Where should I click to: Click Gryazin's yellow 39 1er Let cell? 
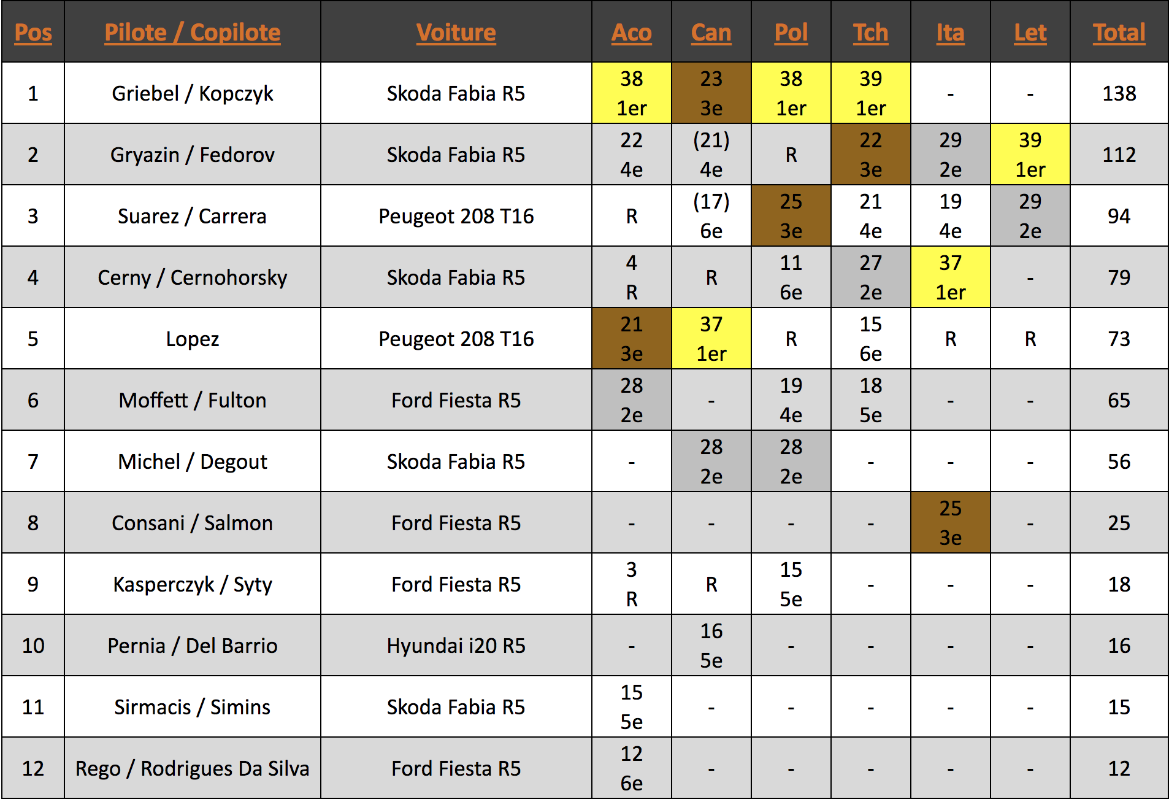click(x=1030, y=155)
